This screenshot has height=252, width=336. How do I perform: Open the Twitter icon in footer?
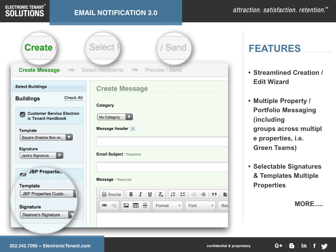point(324,246)
